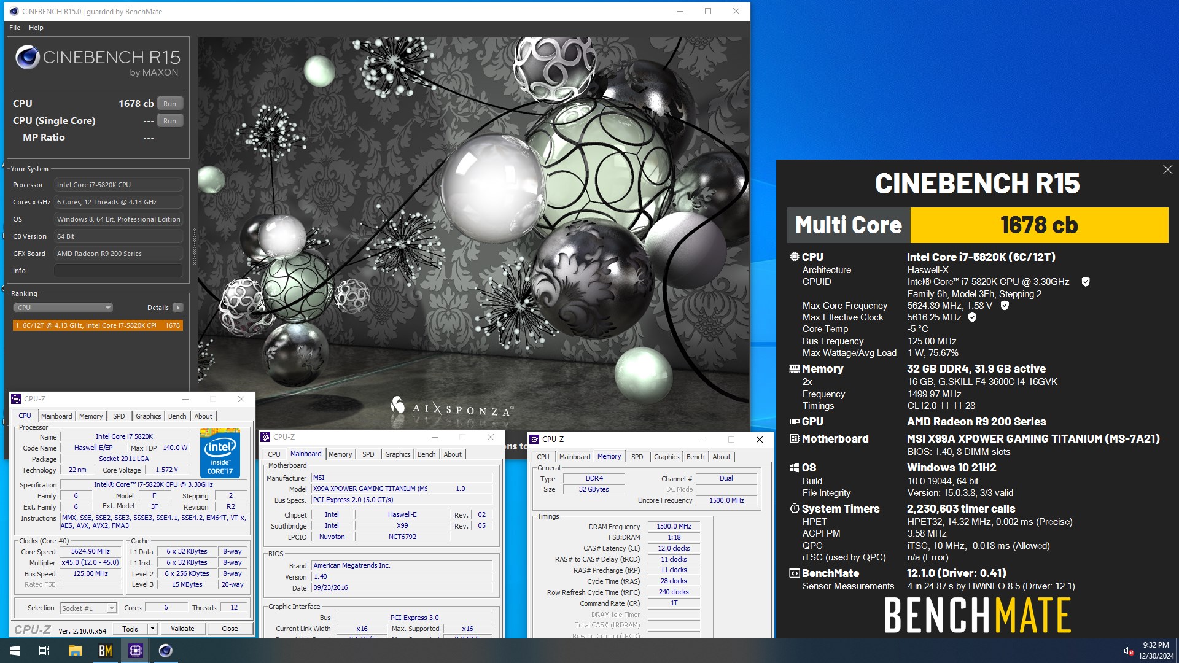Click the BenchMate Memory icon

(x=795, y=368)
